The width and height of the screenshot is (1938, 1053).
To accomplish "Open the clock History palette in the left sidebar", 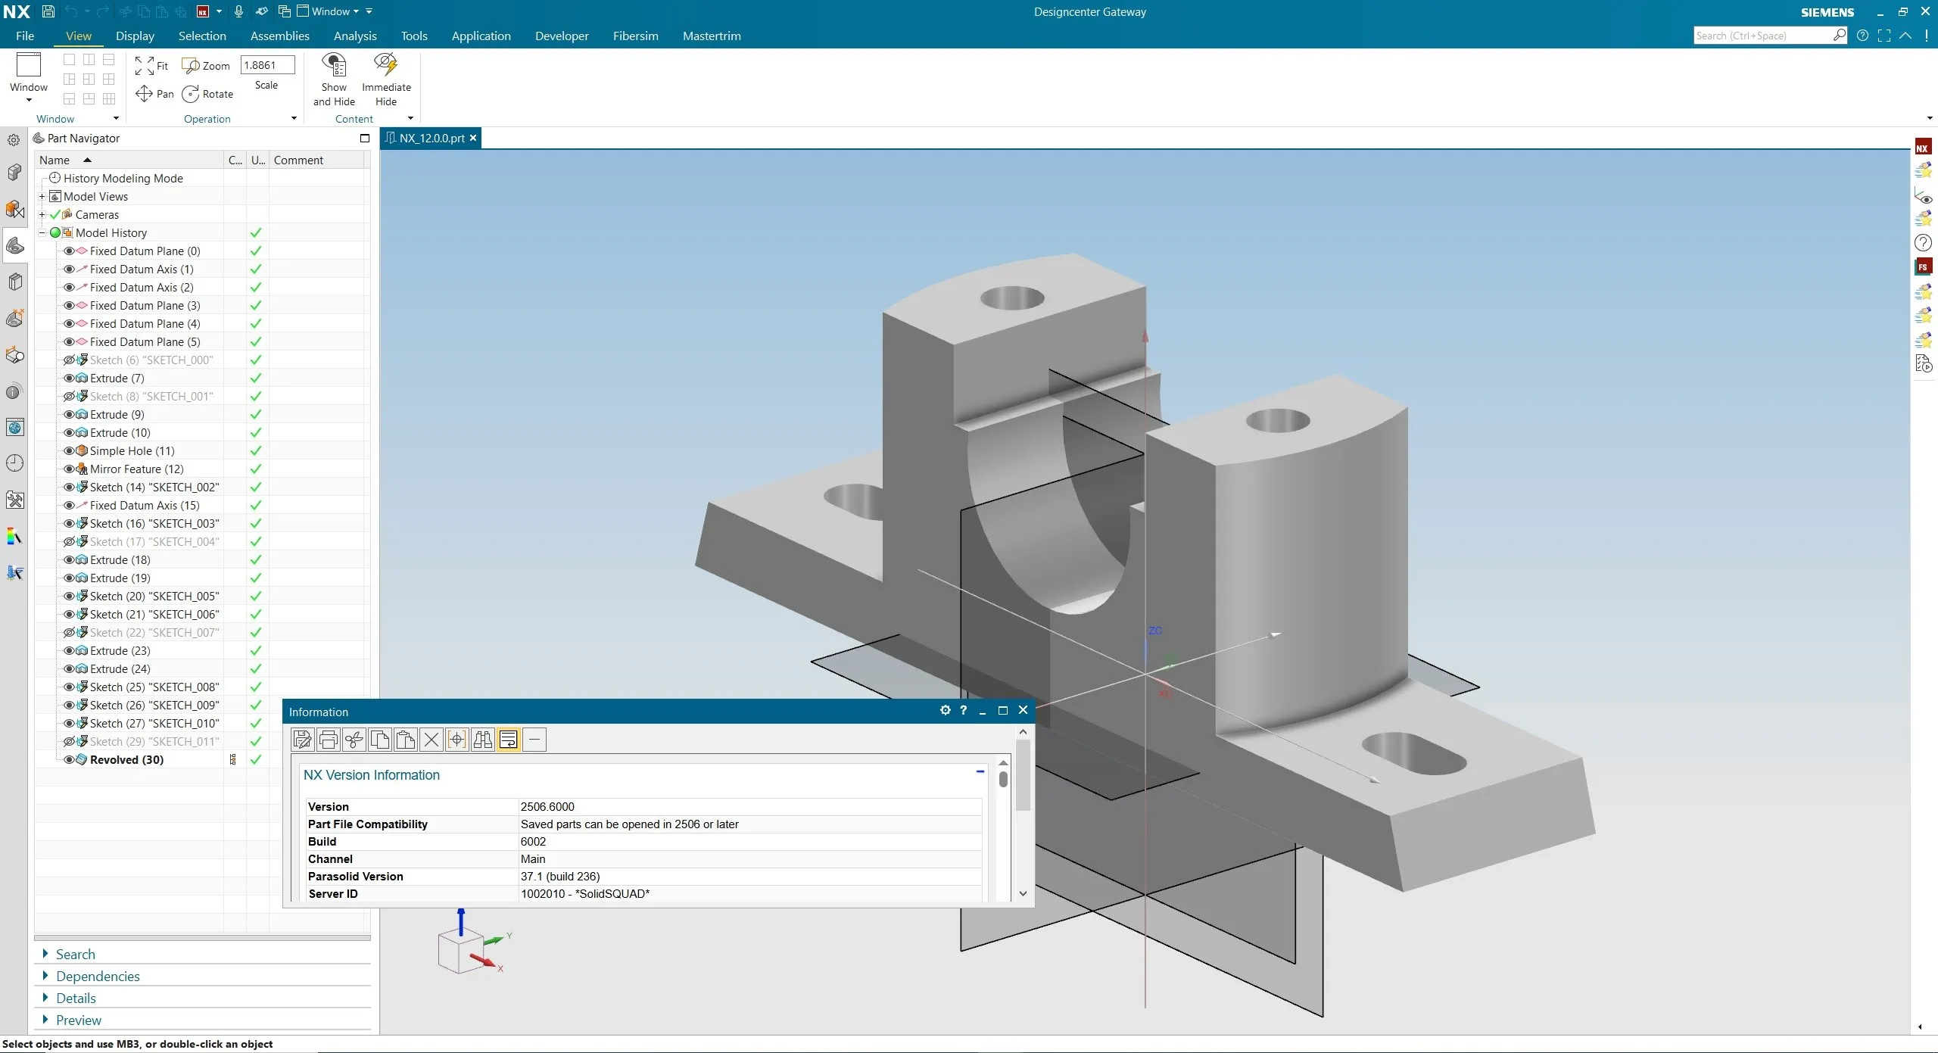I will pos(14,463).
